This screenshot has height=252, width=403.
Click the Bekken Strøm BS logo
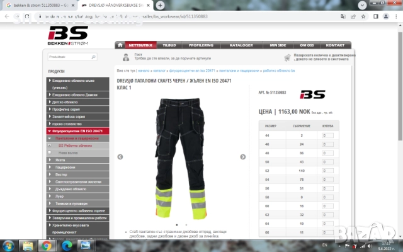coord(68,35)
